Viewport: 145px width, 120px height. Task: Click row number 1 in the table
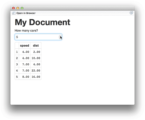tap(17, 52)
